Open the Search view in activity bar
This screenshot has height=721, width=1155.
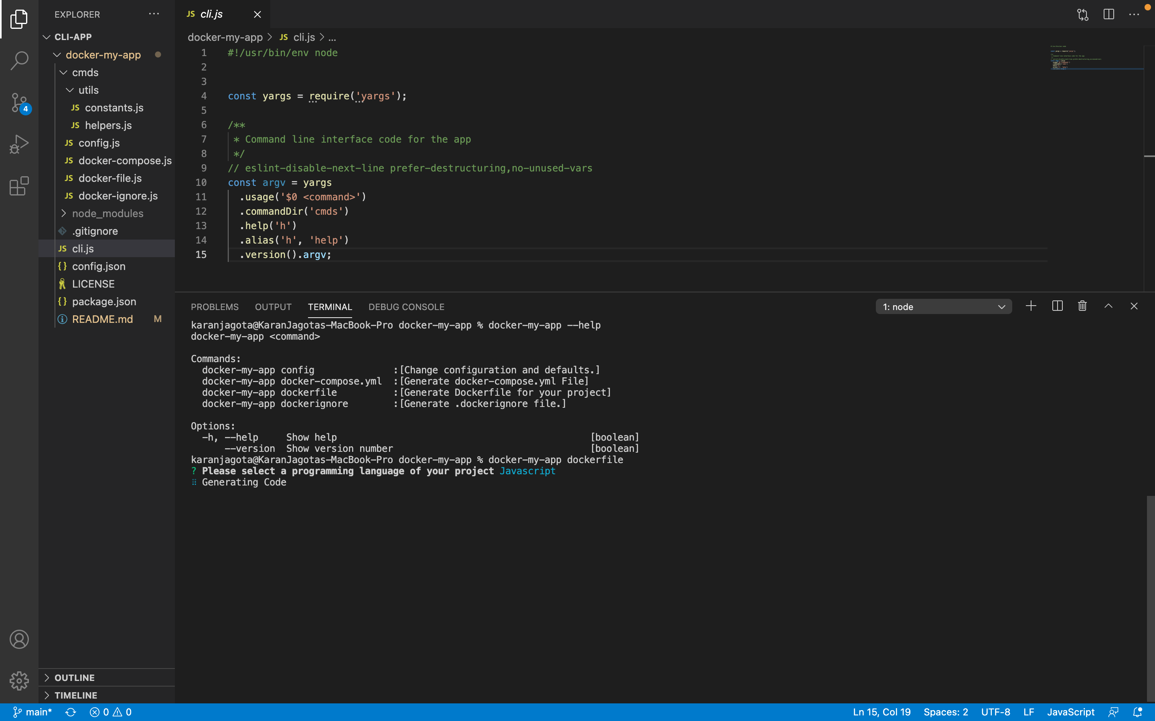(x=19, y=60)
